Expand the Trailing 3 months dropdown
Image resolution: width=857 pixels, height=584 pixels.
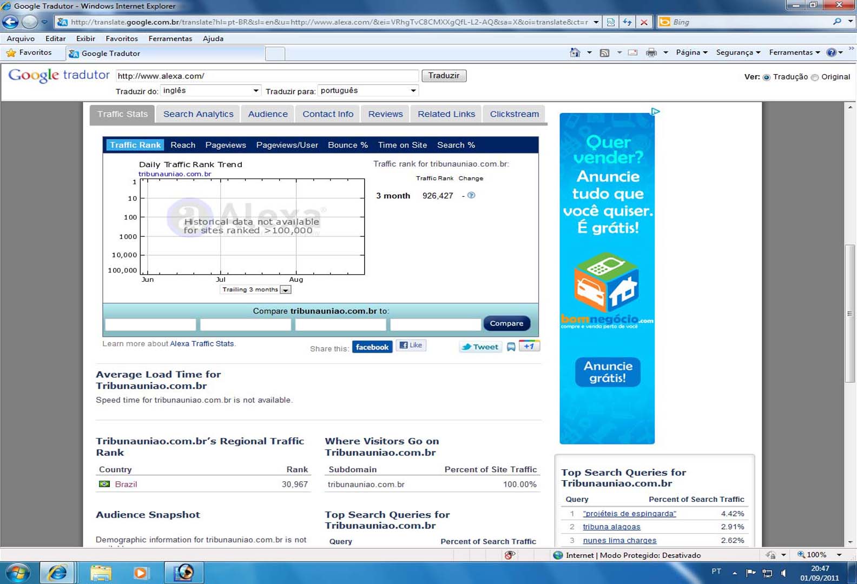pos(285,290)
